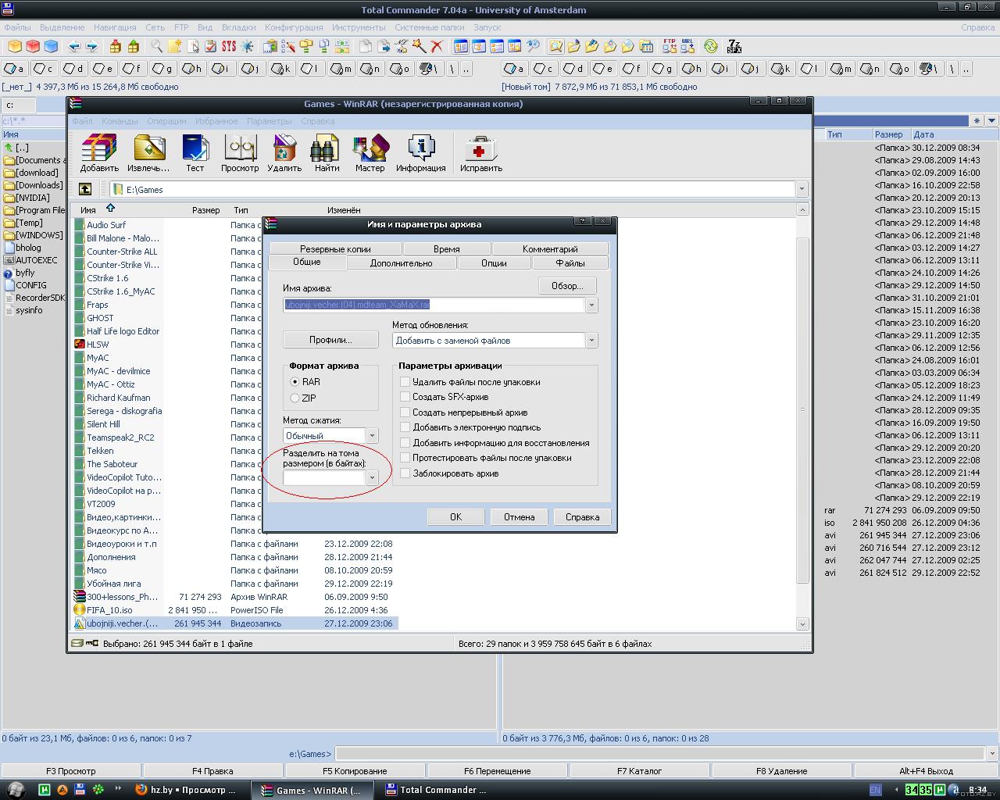Open Конфигурация menu in Total Commander
This screenshot has height=800, width=1000.
pos(294,27)
